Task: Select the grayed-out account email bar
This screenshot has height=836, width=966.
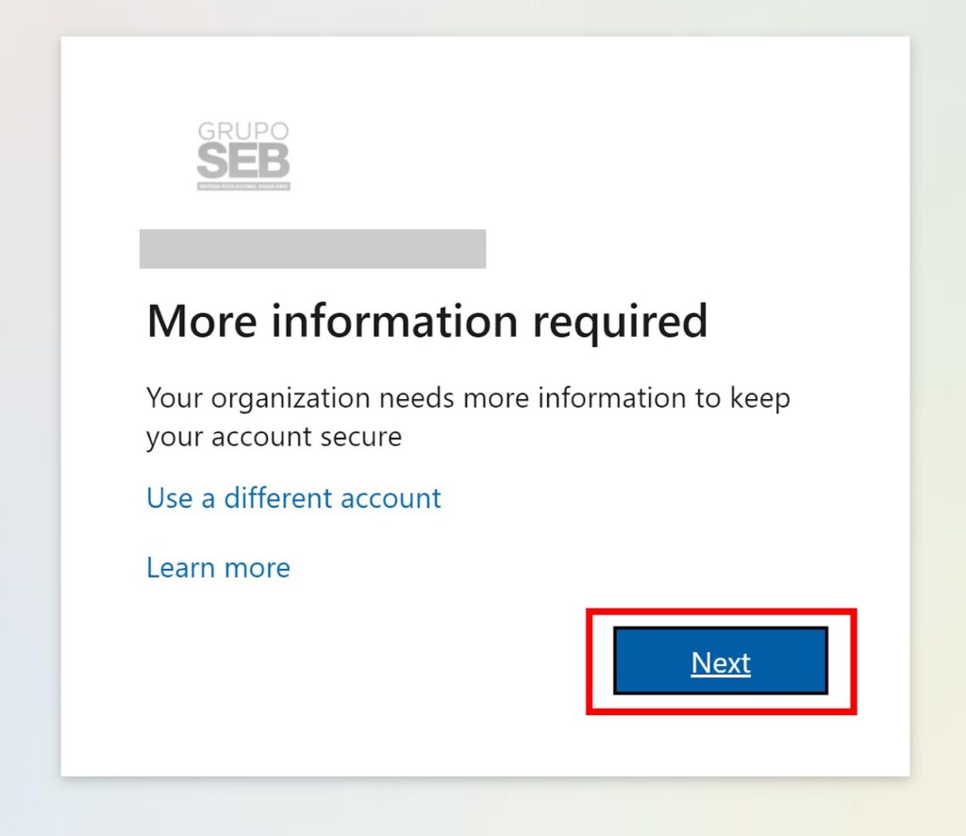Action: 312,249
